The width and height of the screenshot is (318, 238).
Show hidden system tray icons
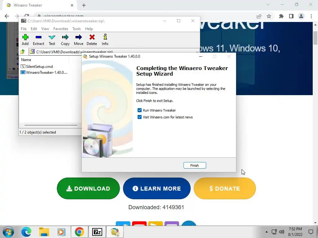tap(266, 232)
